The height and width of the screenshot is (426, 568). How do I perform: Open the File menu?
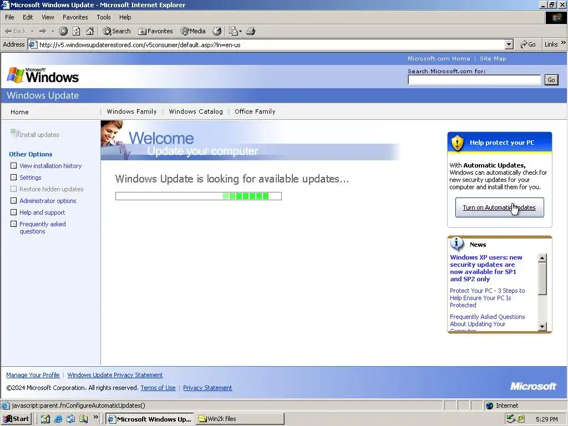pyautogui.click(x=9, y=17)
